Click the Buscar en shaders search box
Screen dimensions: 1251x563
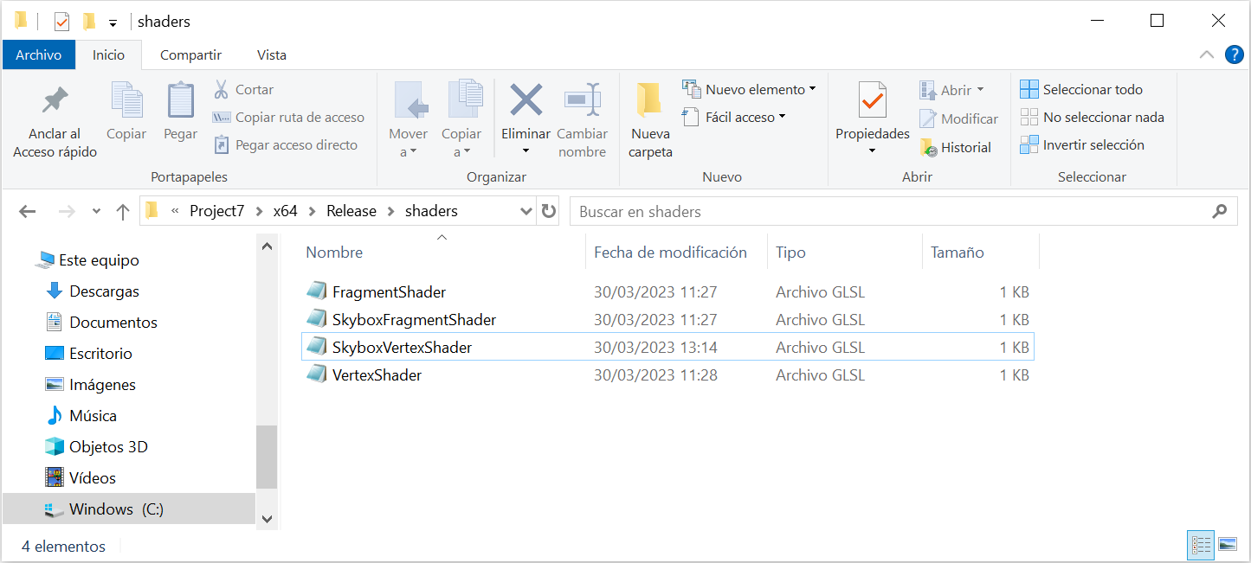coord(892,211)
